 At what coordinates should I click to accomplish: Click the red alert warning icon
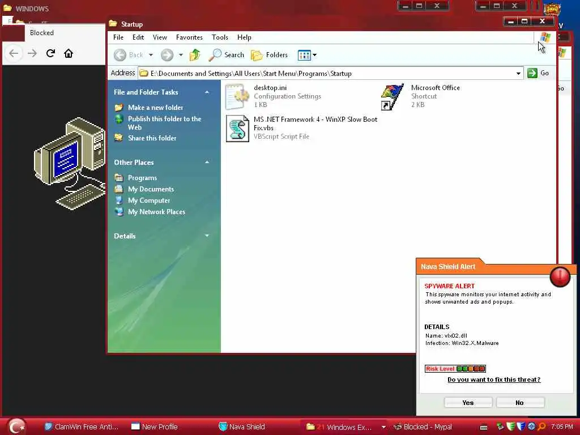[x=560, y=276]
